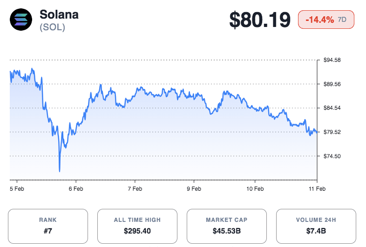Click the 10 Feb date label

255,188
